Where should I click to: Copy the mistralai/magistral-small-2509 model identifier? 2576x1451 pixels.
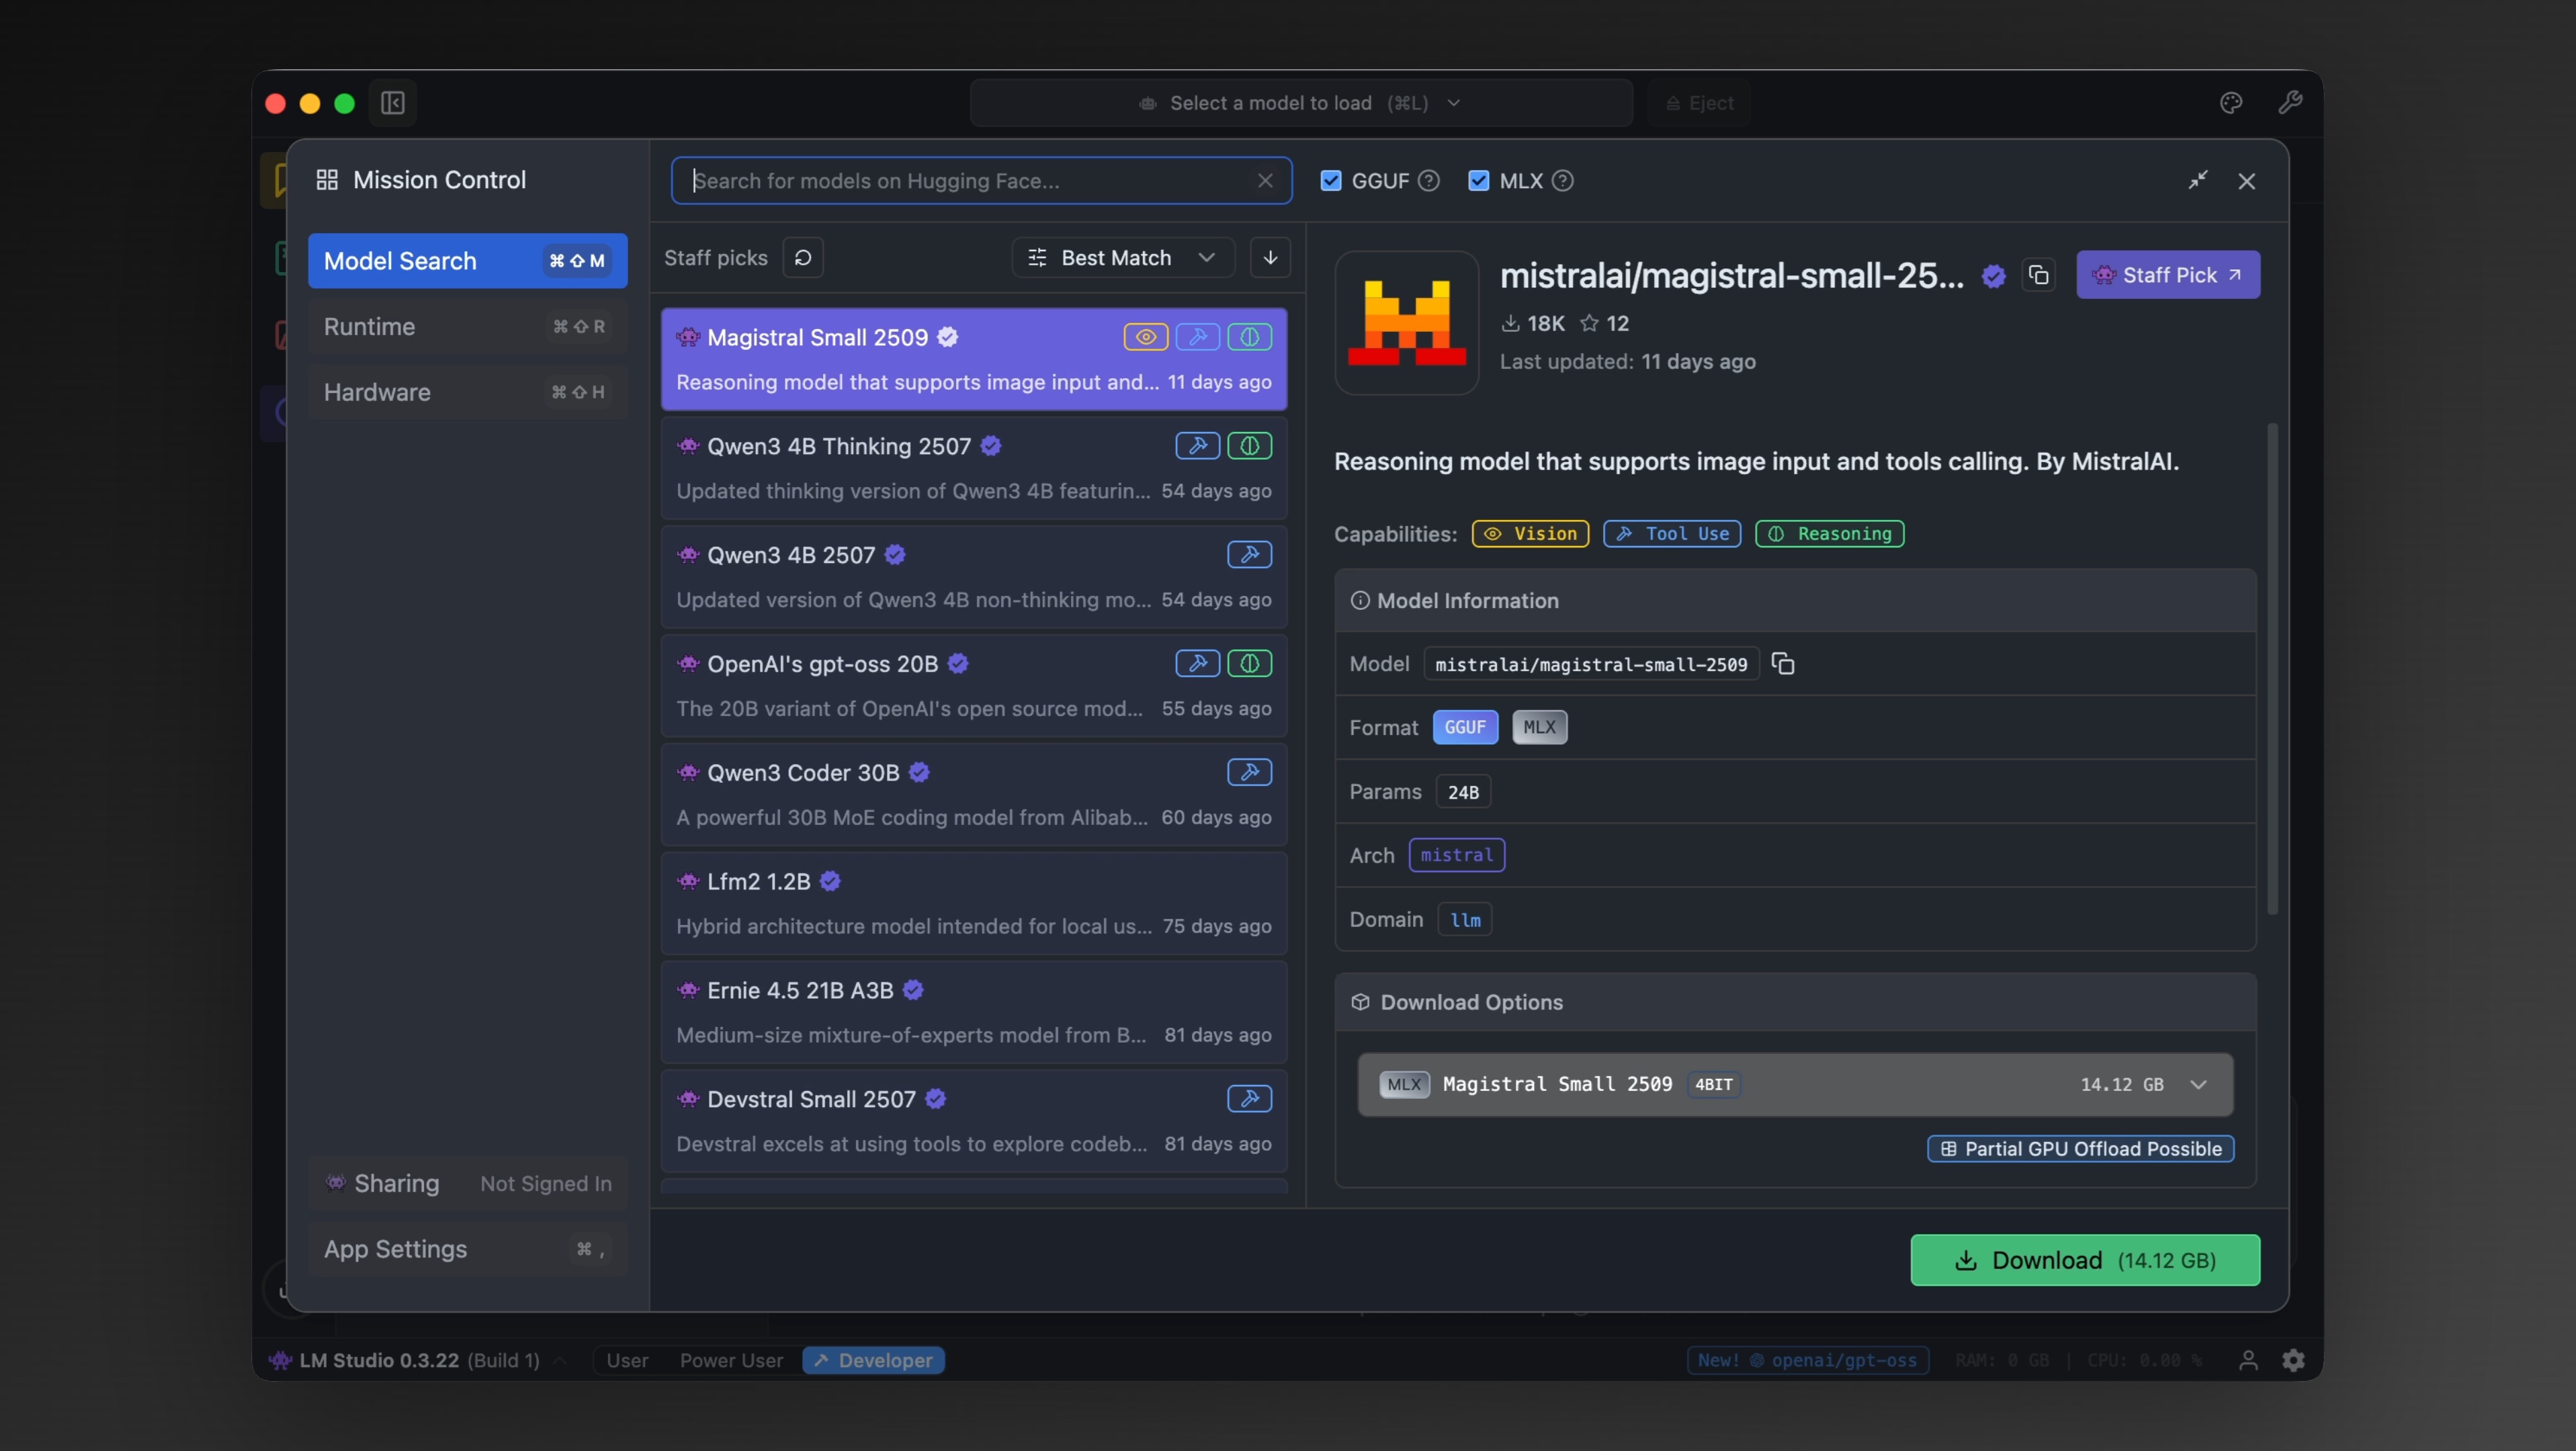1783,664
